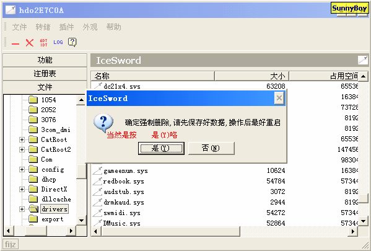Viewport: 371px width, 251px height.
Task: Switch to the 功能 panel tab
Action: pyautogui.click(x=45, y=60)
